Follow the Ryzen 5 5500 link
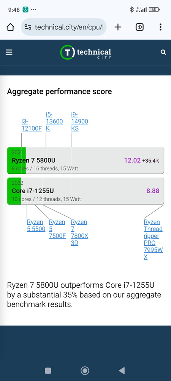171x381 pixels. pos(36,226)
